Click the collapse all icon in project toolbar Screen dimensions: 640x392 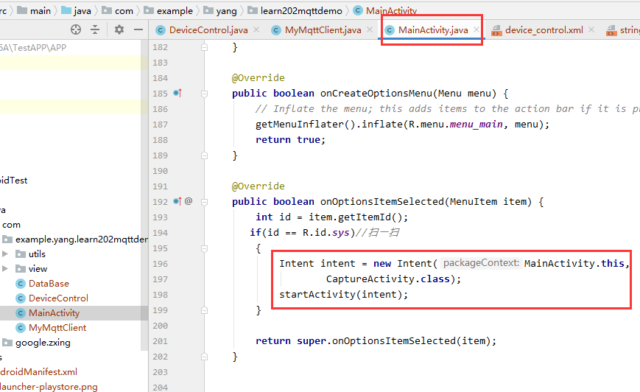point(95,29)
